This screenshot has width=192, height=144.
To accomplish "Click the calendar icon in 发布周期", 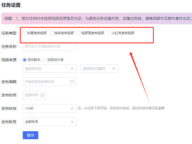I will [72, 82].
